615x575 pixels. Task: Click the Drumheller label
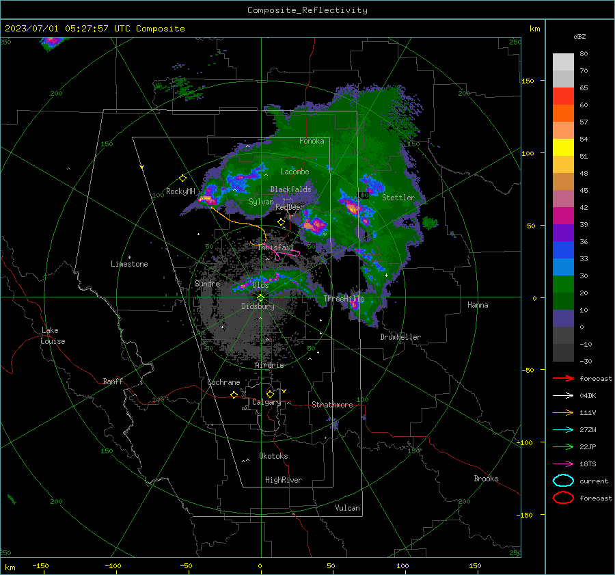pos(400,337)
